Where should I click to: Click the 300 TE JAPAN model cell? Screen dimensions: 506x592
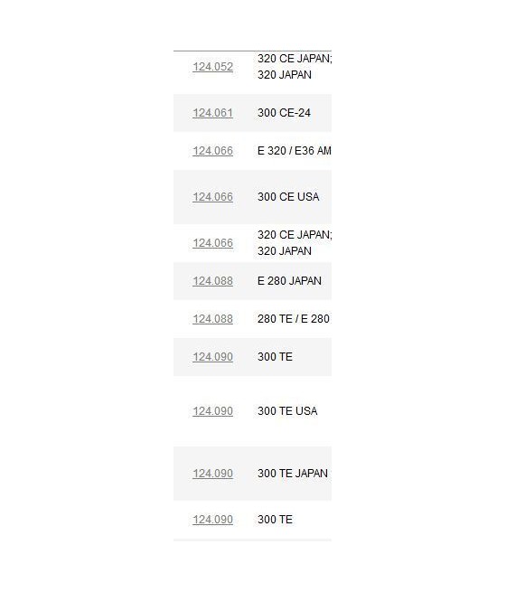293,473
